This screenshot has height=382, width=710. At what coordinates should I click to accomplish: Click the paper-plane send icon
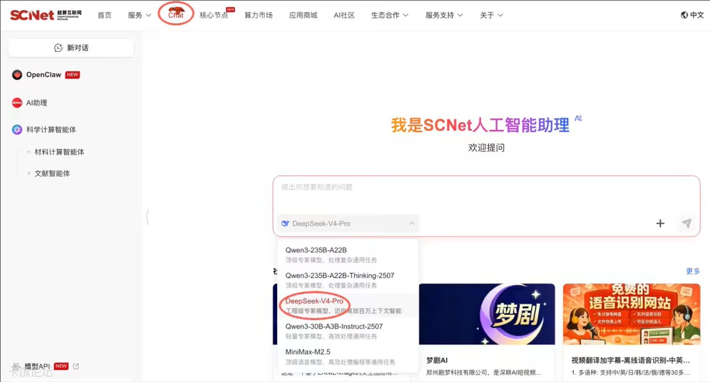tap(686, 223)
